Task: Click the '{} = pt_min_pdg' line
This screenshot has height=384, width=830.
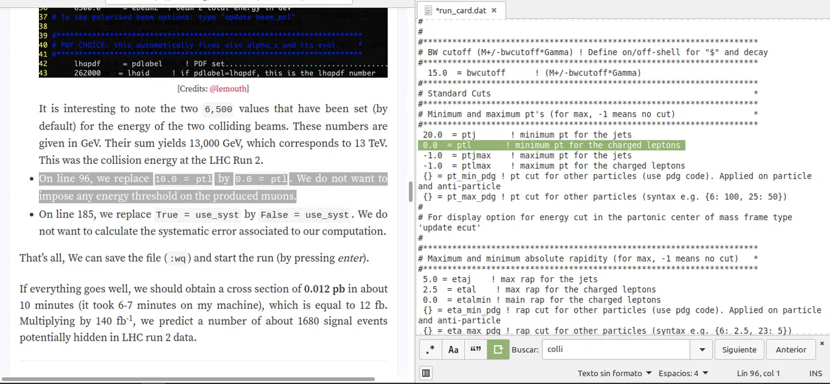Action: [615, 181]
